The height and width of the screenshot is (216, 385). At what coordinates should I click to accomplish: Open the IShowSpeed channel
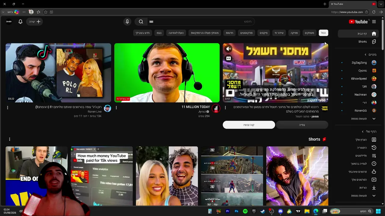pos(359,79)
